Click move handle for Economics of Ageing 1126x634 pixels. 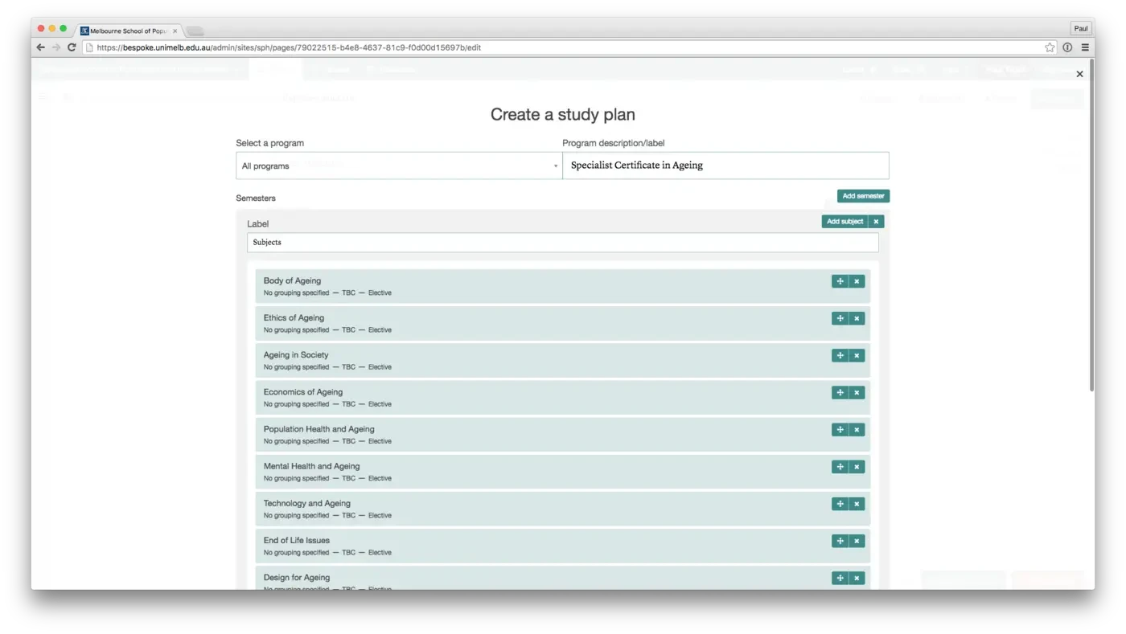[x=840, y=392]
